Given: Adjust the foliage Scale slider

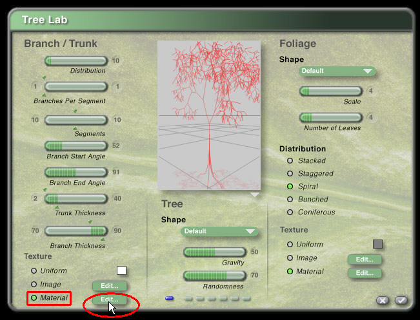Looking at the screenshot, I should click(x=331, y=91).
